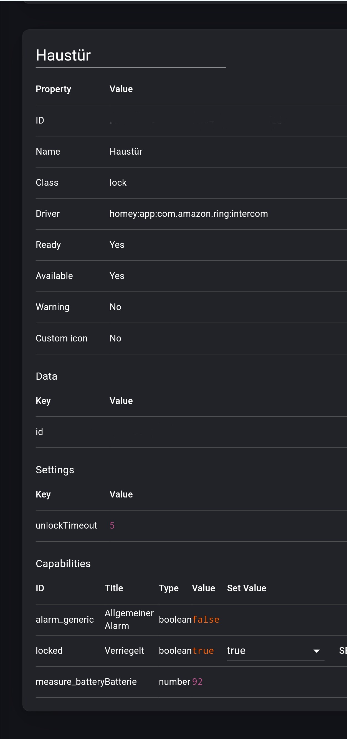
Task: Click the Capabilities section heading
Action: [x=63, y=564]
